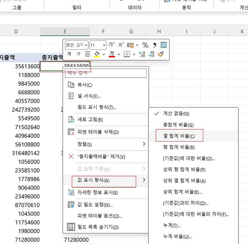Click value field settings gear icon
This screenshot has width=248, height=244.
71,205
